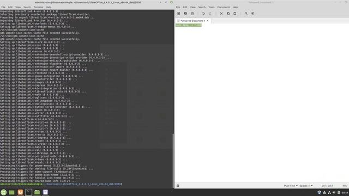Open Find and Replace toolbar icon

click(252, 14)
